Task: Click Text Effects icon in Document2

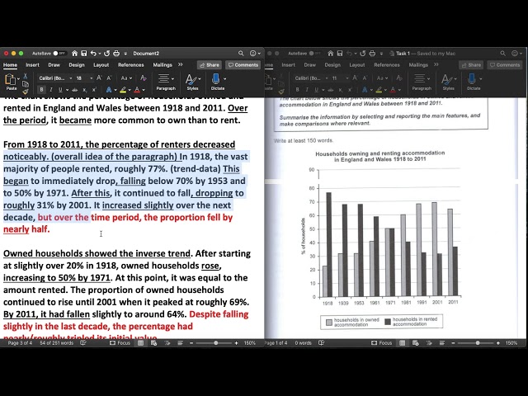Action: (x=109, y=90)
